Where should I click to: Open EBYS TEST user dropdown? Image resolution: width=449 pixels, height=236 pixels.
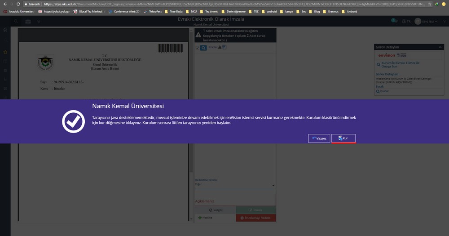(x=426, y=22)
